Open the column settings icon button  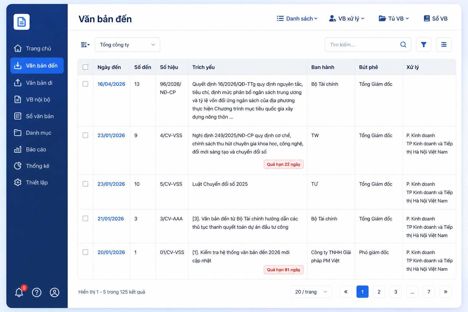coord(444,45)
